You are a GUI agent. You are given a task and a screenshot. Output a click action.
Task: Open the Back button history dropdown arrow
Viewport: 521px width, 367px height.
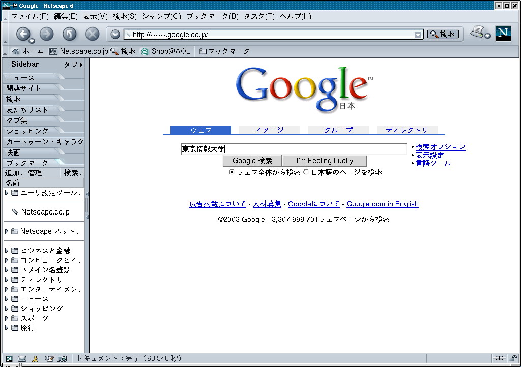(32, 41)
